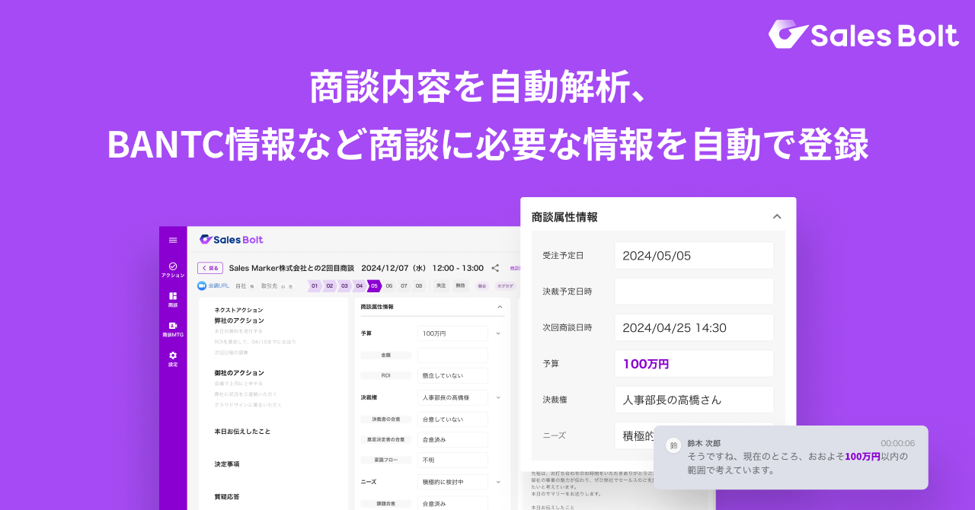This screenshot has height=510, width=975.
Task: Click highlighted 100万円 in the transcript sentence
Action: [862, 457]
